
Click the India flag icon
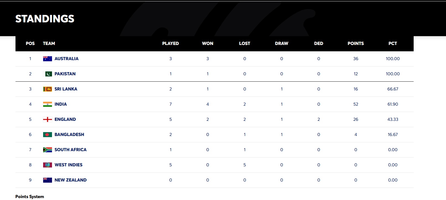[x=48, y=104]
